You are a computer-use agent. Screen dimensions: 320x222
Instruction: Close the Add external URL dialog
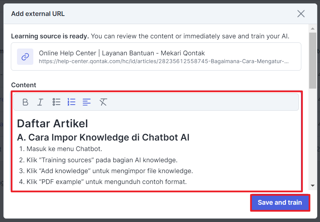pyautogui.click(x=301, y=14)
